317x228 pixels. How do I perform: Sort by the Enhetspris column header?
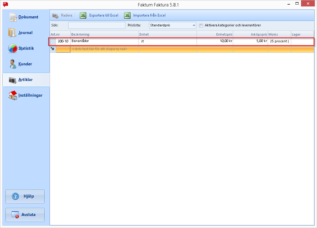pyautogui.click(x=215, y=34)
